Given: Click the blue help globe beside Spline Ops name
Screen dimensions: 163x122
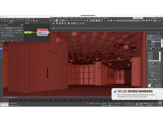Looking at the screenshot, I should [x=22, y=25].
